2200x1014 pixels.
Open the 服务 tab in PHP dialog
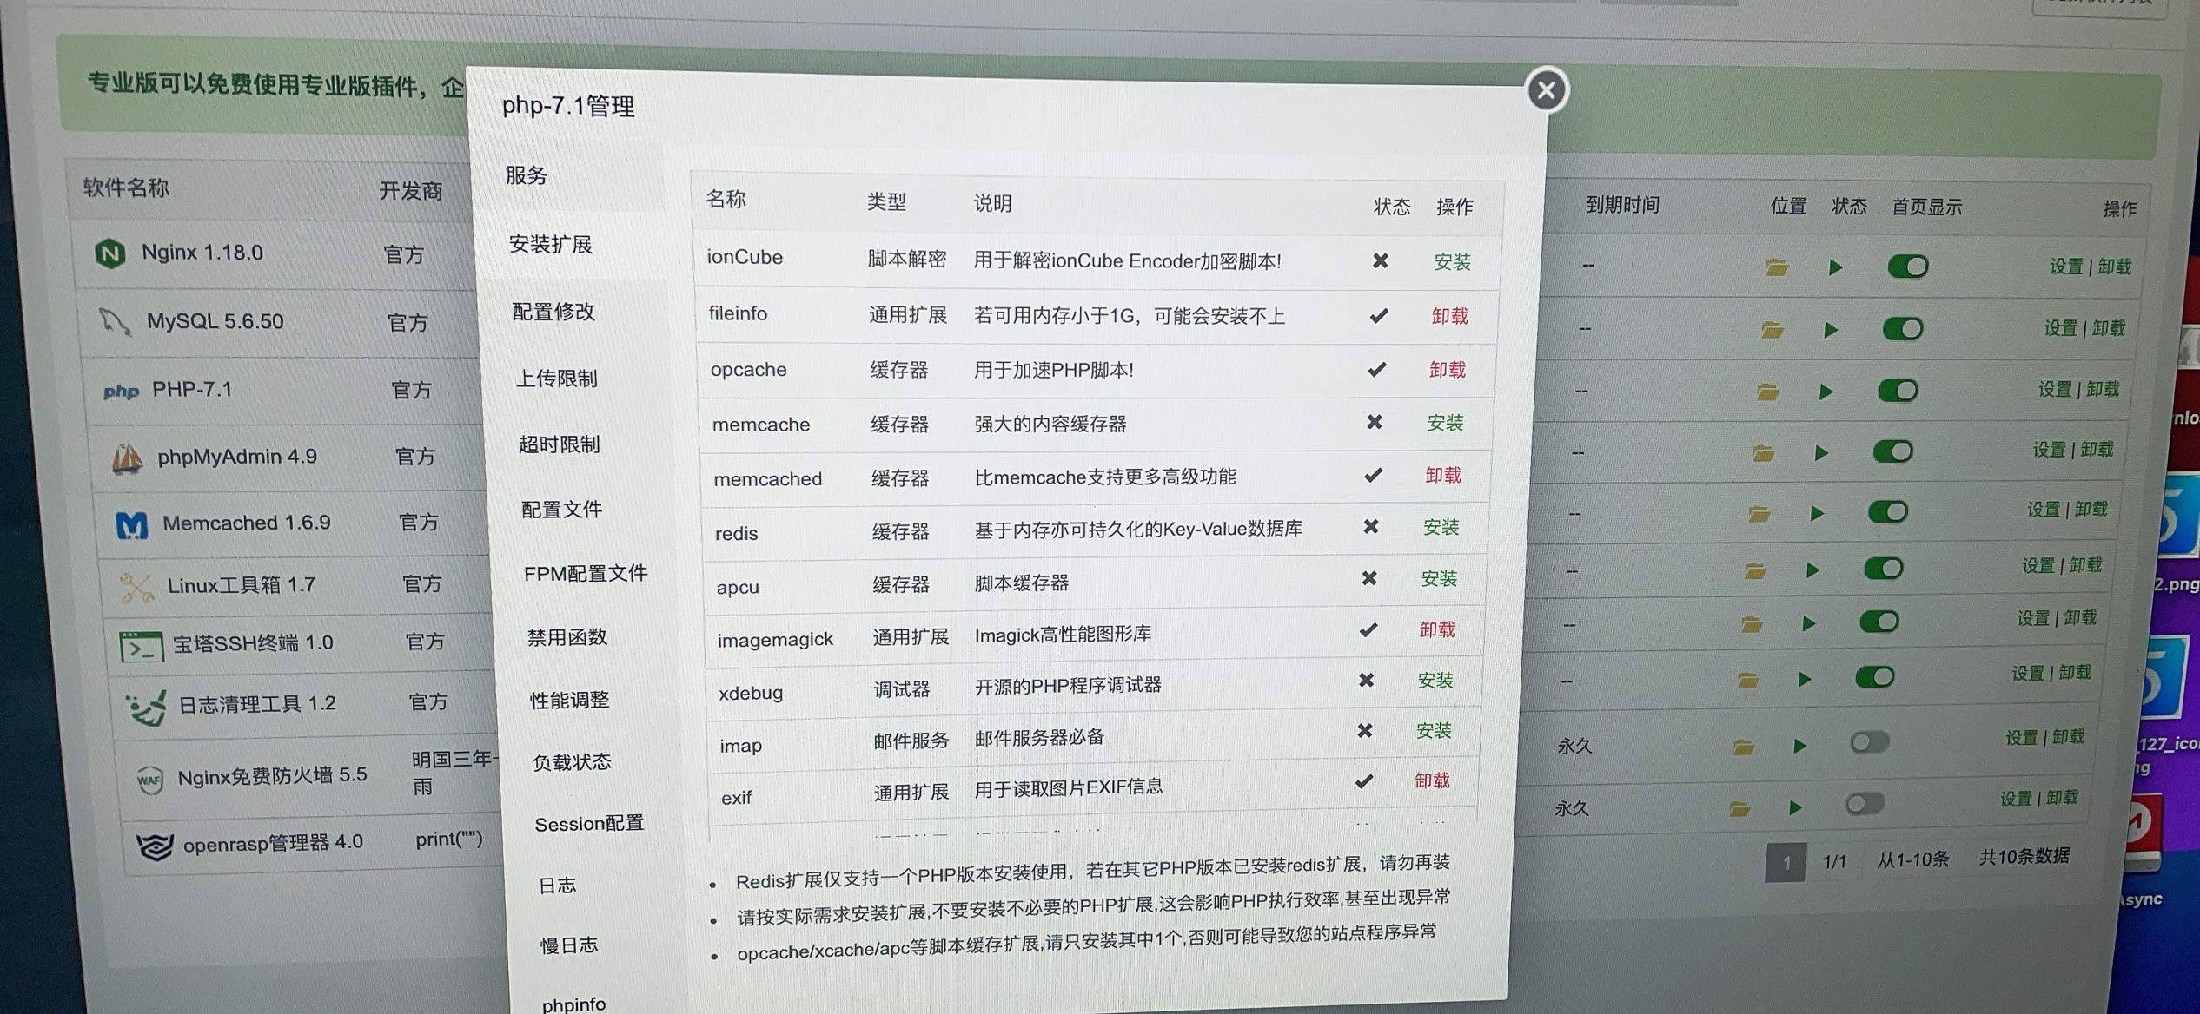pos(527,175)
